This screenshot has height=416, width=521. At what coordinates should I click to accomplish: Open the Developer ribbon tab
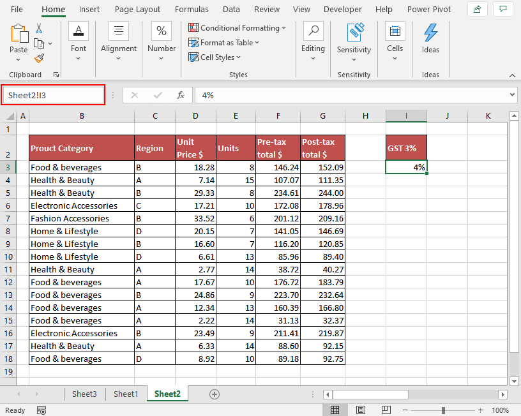[x=343, y=9]
